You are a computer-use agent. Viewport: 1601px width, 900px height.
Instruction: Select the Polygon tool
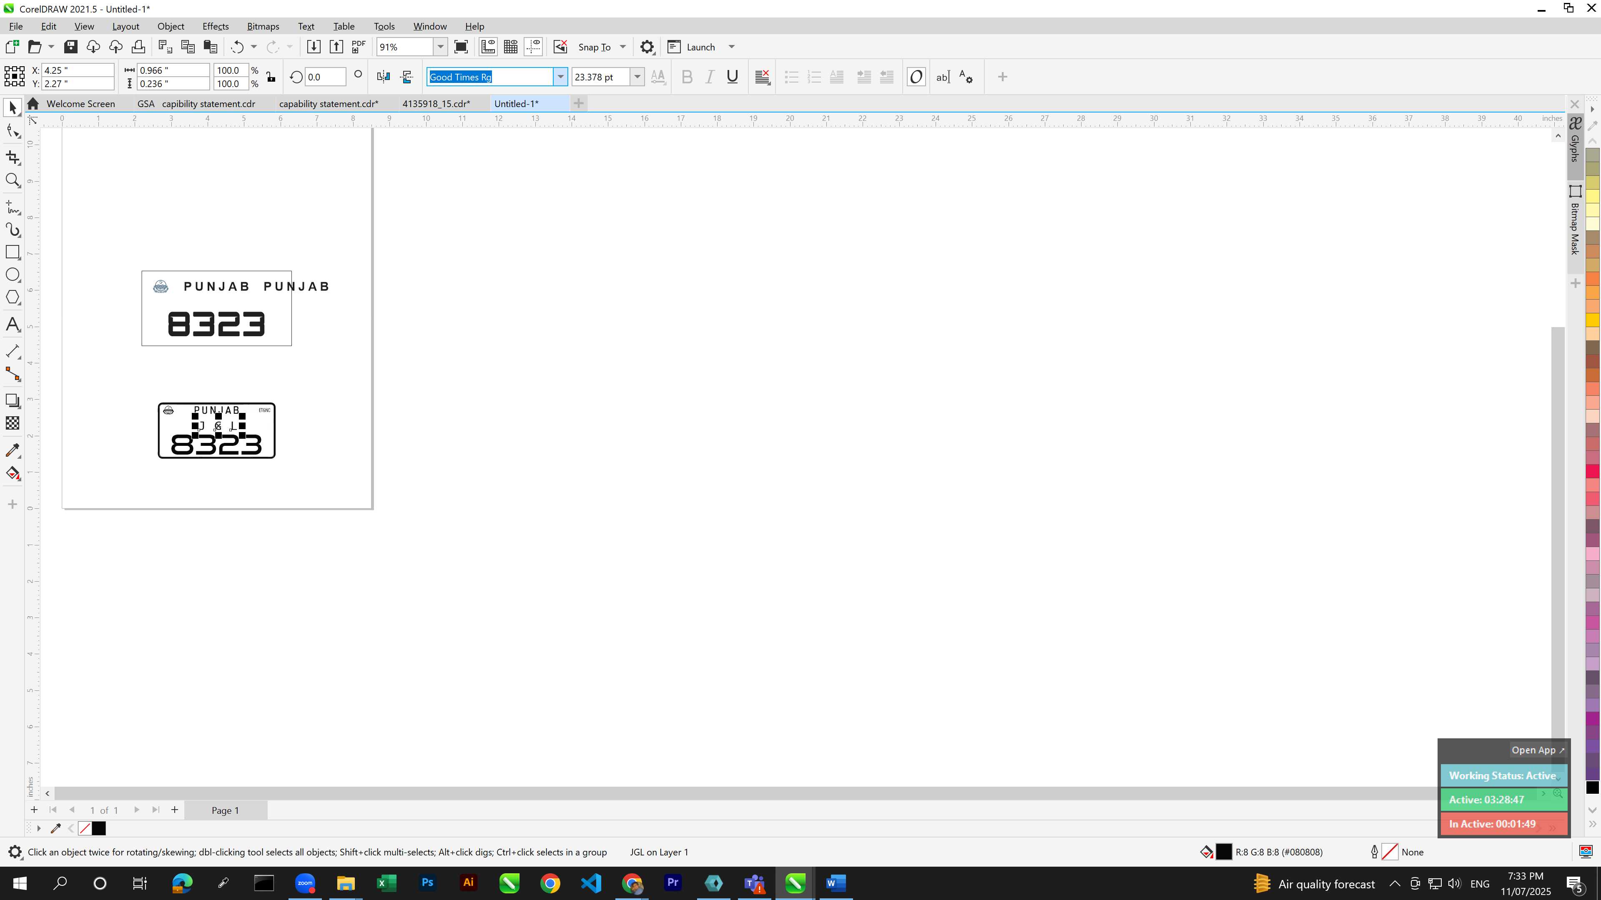point(13,297)
